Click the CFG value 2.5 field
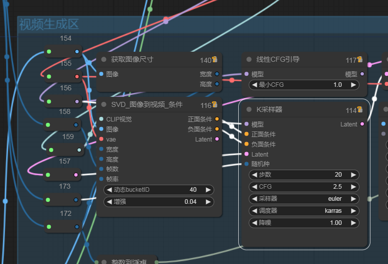This screenshot has width=388, height=264. pyautogui.click(x=304, y=187)
